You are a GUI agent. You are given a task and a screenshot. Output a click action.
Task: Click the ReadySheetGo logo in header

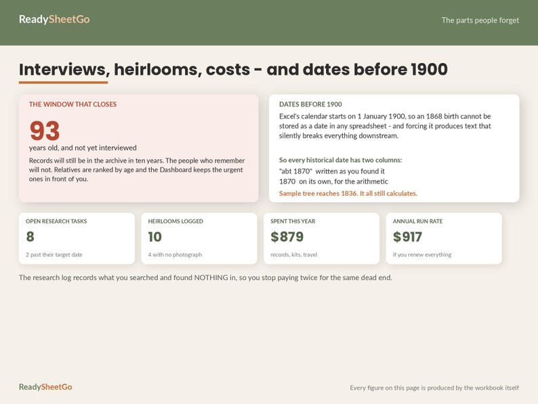pyautogui.click(x=54, y=19)
